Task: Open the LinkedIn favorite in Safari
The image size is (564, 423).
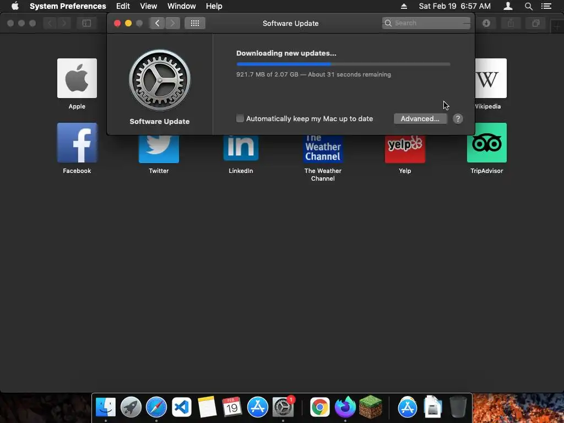Action: (x=241, y=149)
